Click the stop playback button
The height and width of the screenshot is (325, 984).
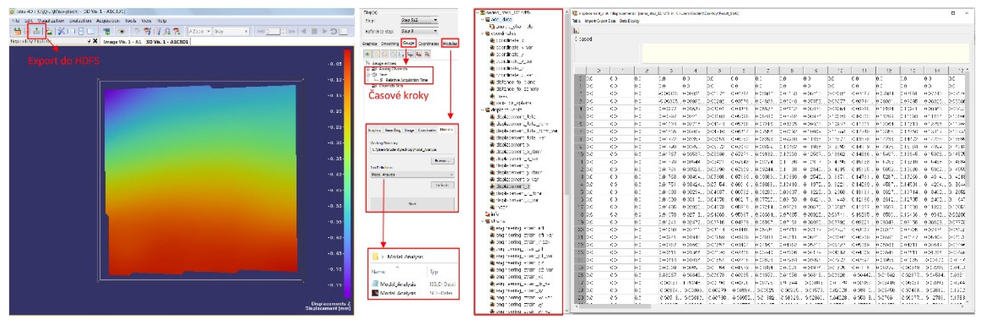click(x=314, y=31)
